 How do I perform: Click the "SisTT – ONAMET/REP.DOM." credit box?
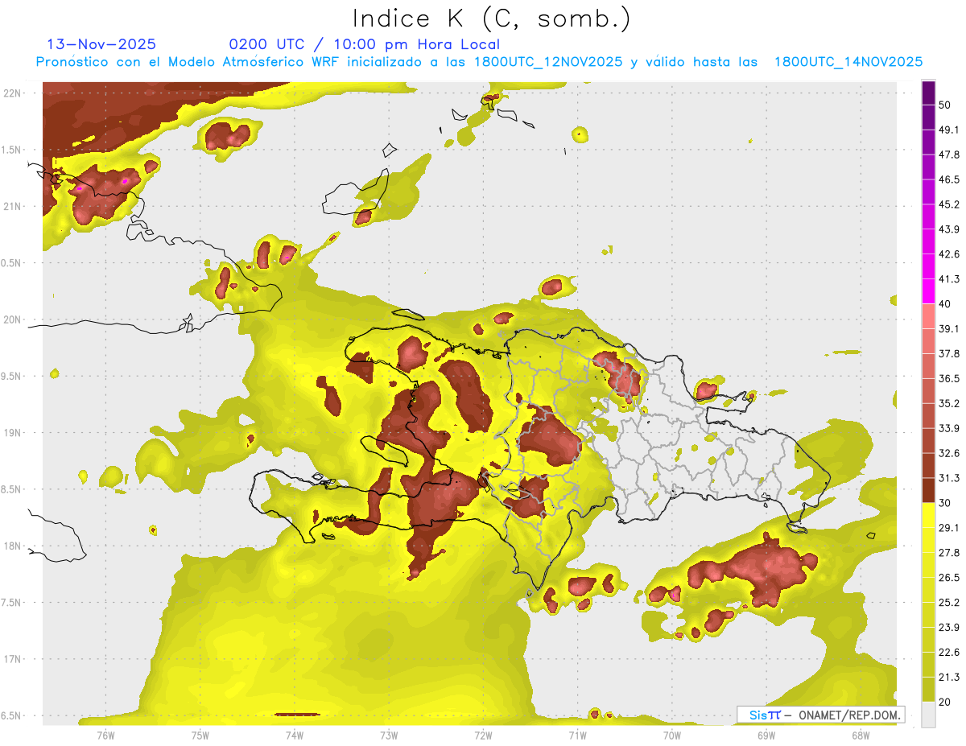(x=820, y=715)
